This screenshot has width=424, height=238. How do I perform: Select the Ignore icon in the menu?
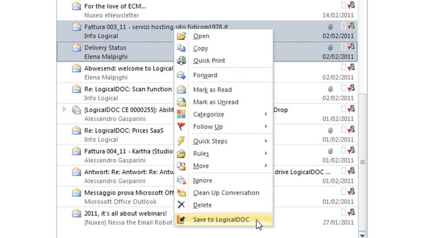pyautogui.click(x=181, y=180)
